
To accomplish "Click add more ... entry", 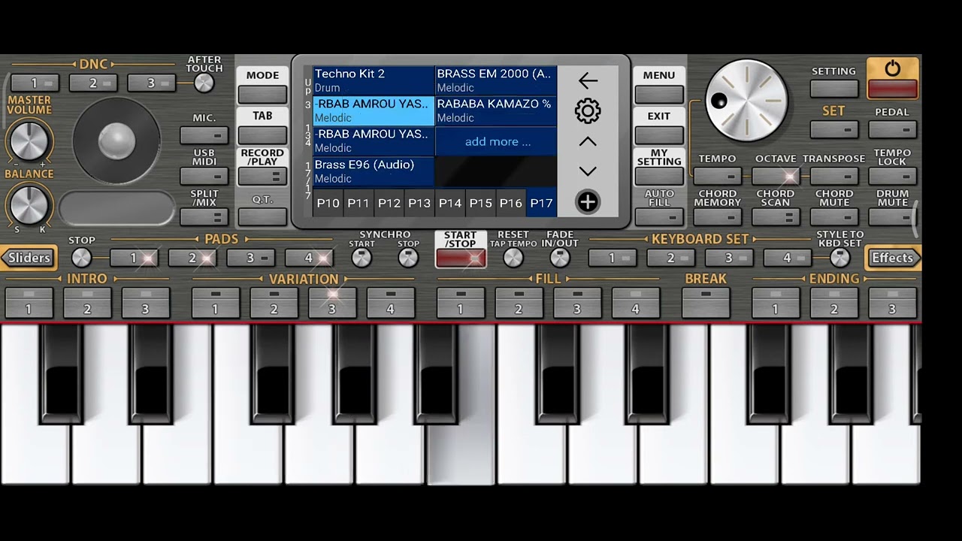I will 496,141.
